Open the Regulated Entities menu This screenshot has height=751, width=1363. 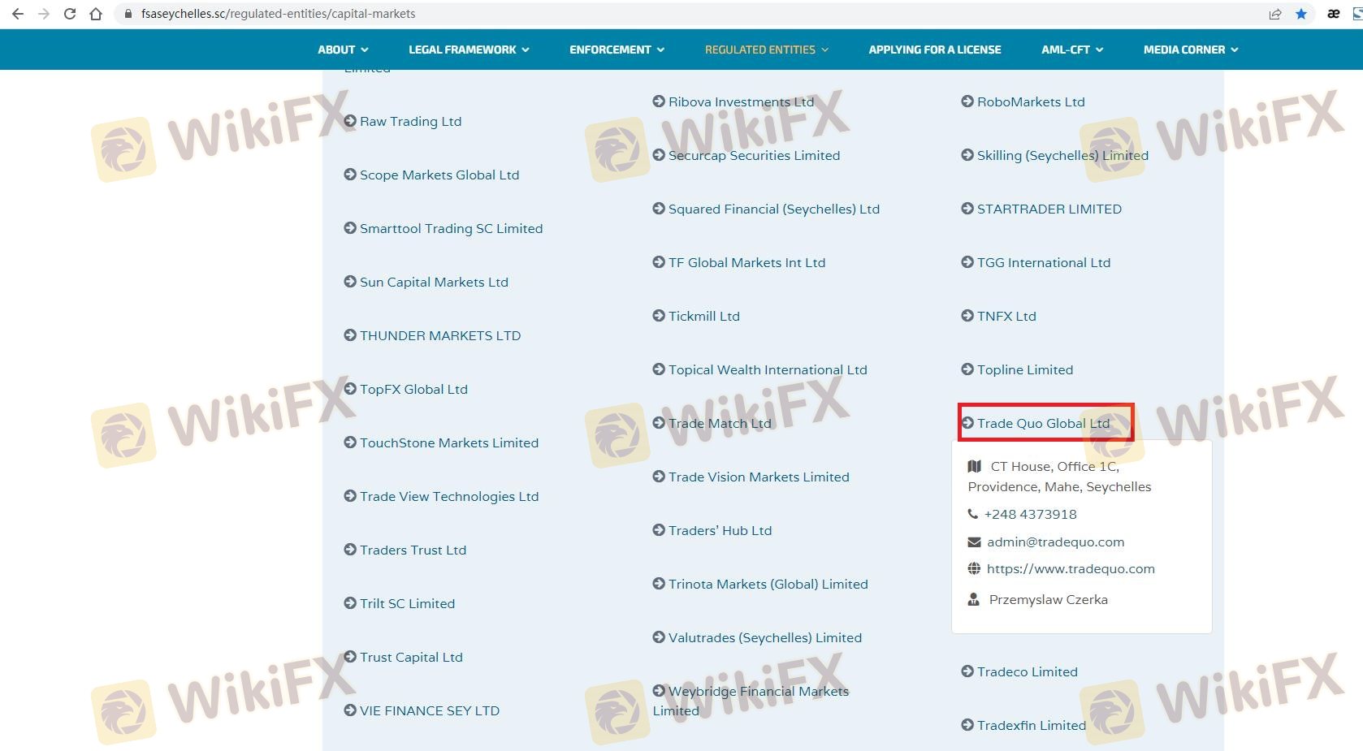tap(766, 50)
